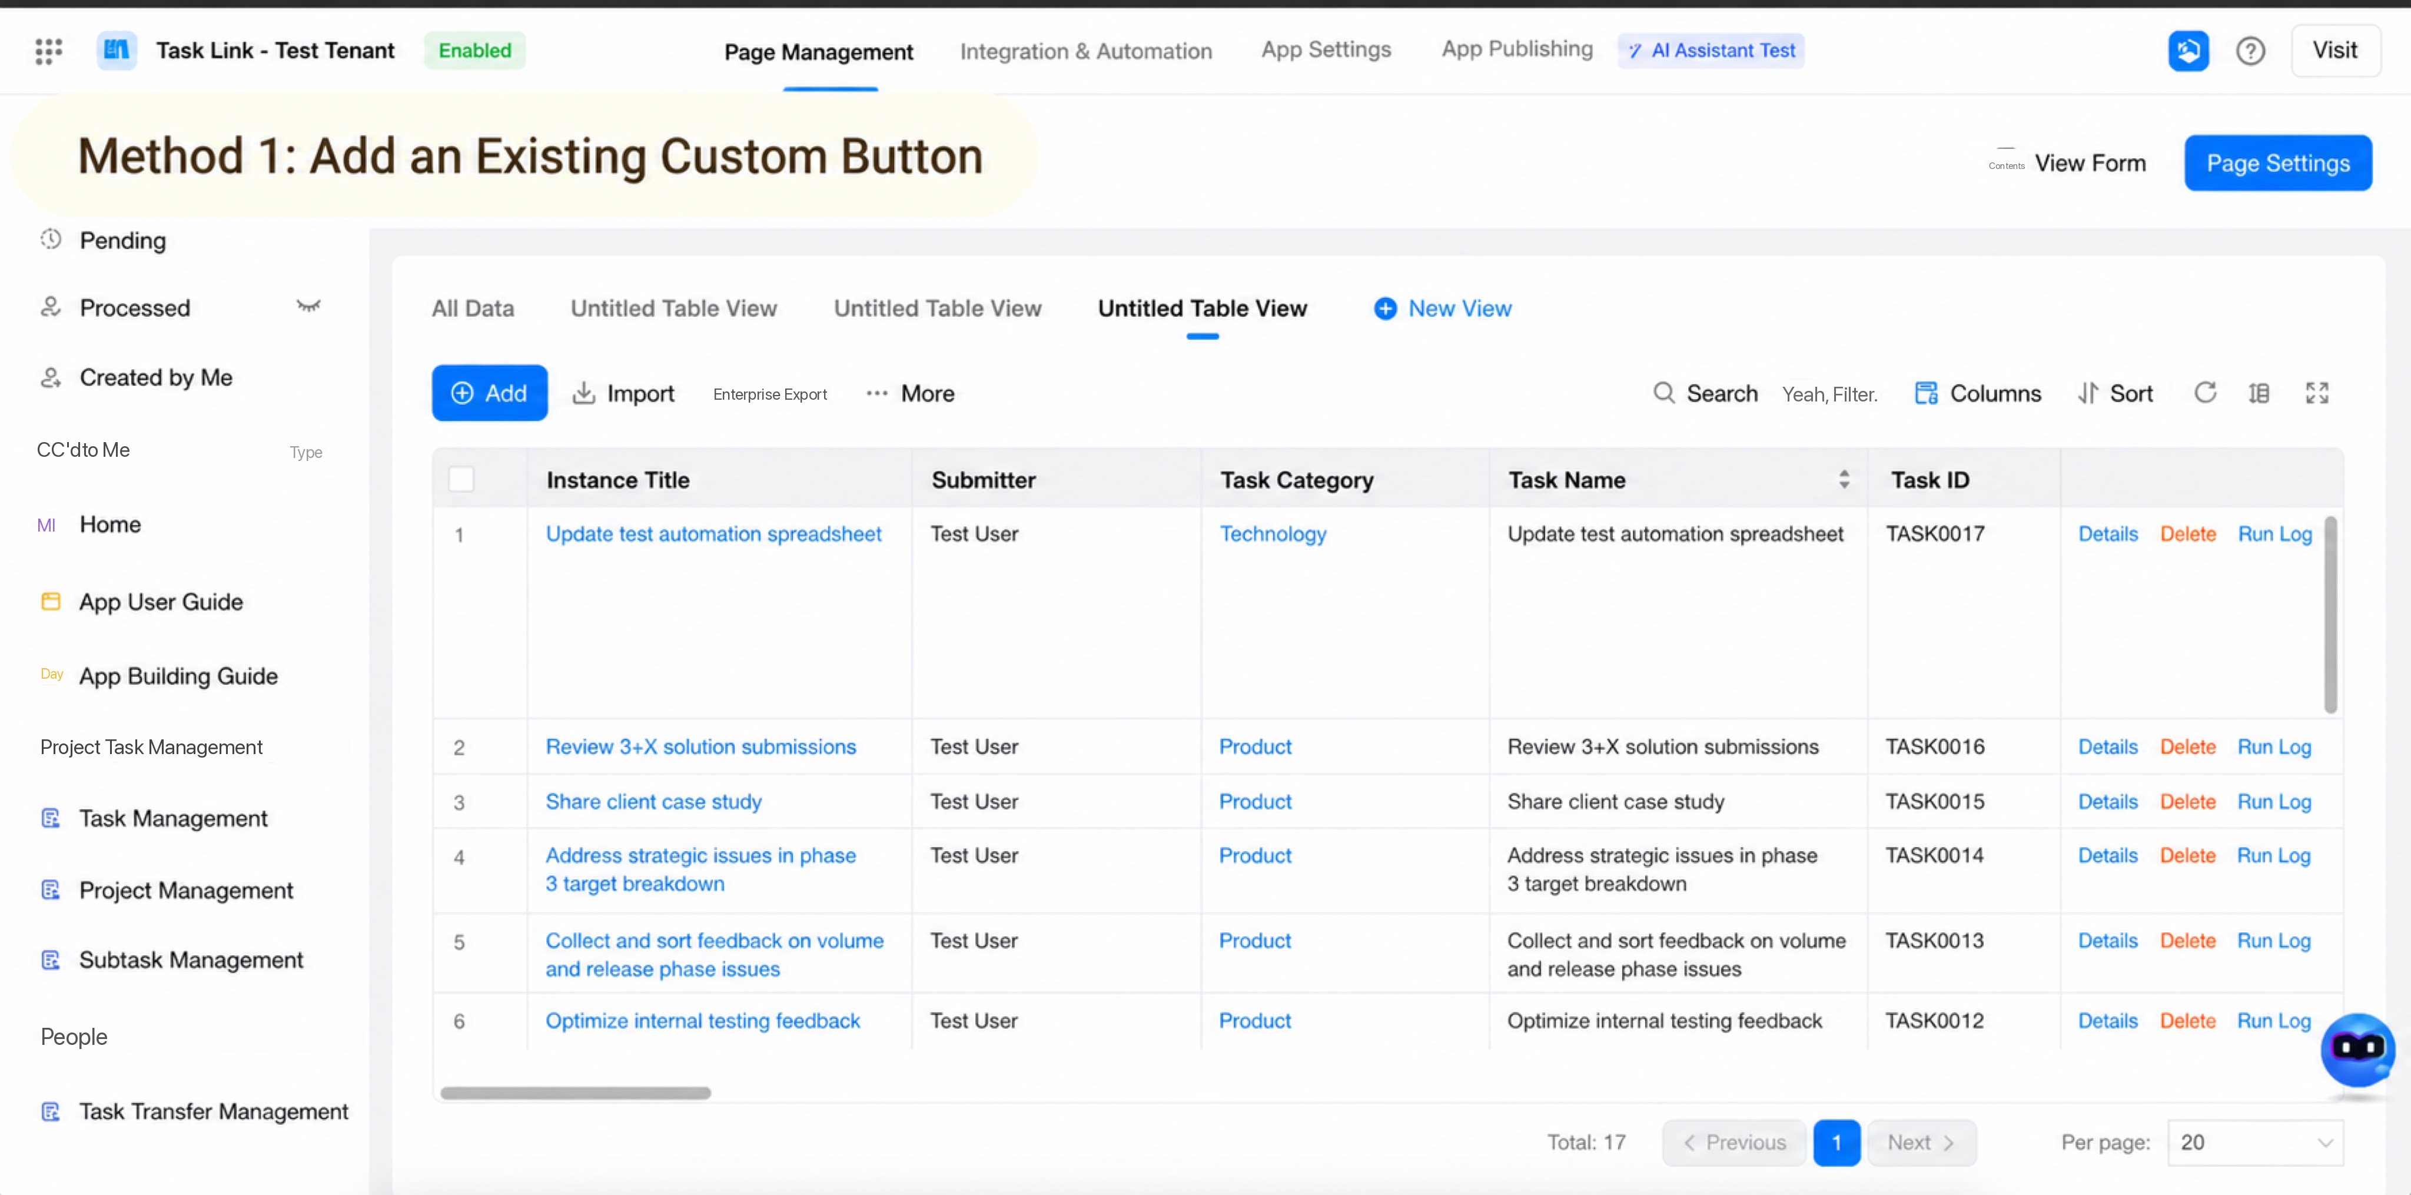Tick the select-all checkbox in header

point(461,479)
